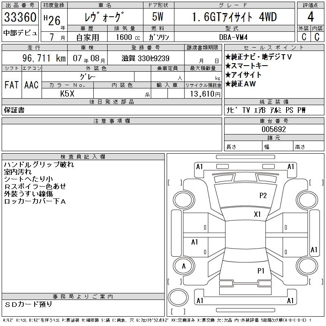Click the inspector note Rスポイラー色あせ
Viewport: 326px width, 326px height.
pos(35,186)
